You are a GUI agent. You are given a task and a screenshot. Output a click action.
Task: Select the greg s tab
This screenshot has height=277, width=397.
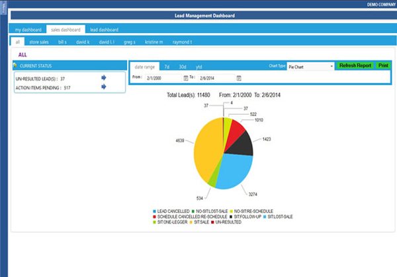point(130,42)
